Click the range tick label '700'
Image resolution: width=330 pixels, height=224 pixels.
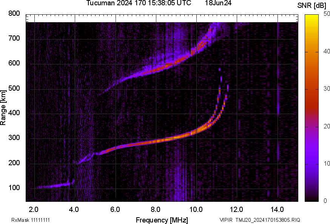coord(14,38)
